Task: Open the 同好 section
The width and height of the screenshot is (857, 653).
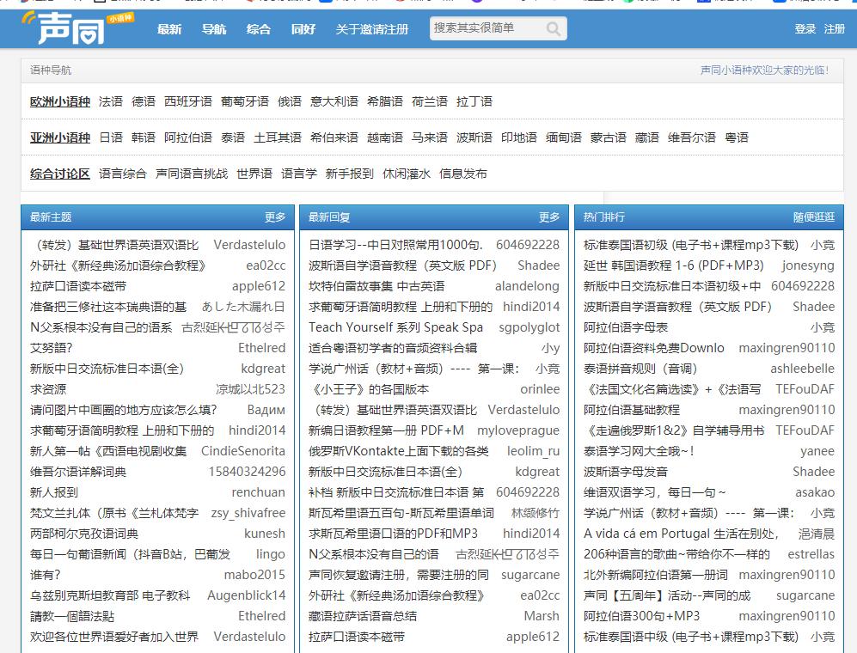Action: (x=303, y=28)
